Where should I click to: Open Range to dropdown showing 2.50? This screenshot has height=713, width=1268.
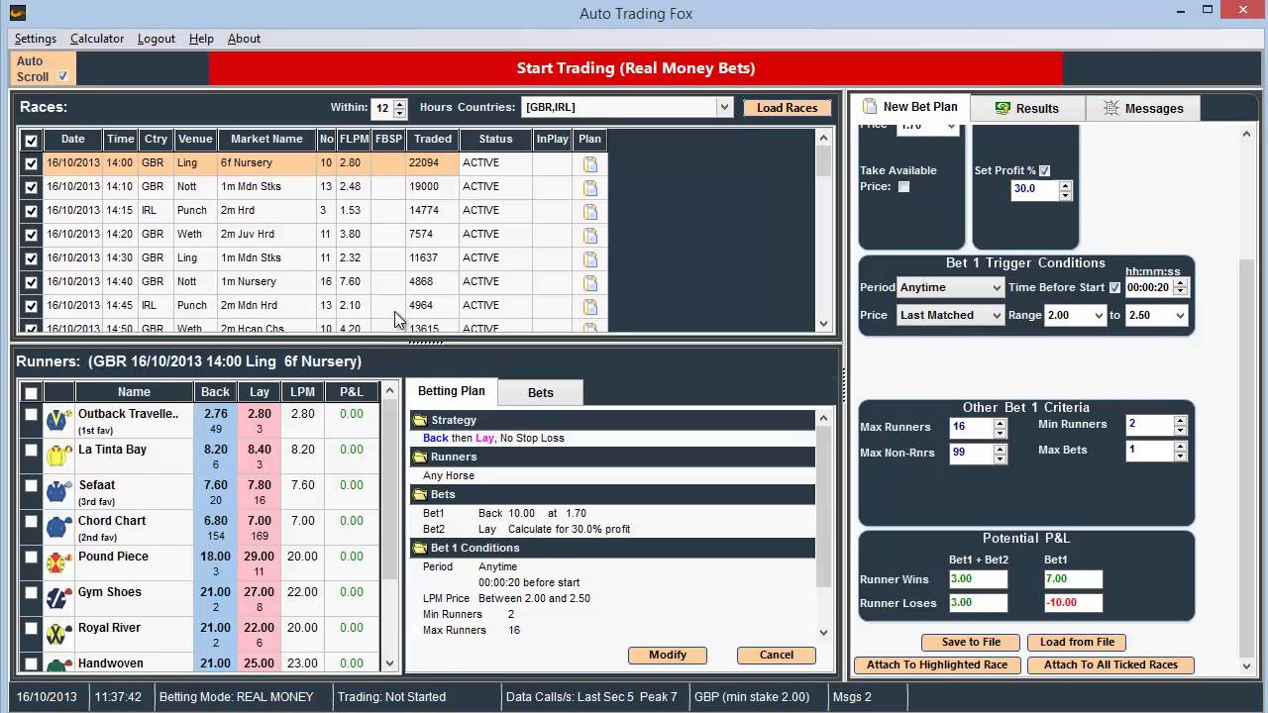(x=1157, y=315)
